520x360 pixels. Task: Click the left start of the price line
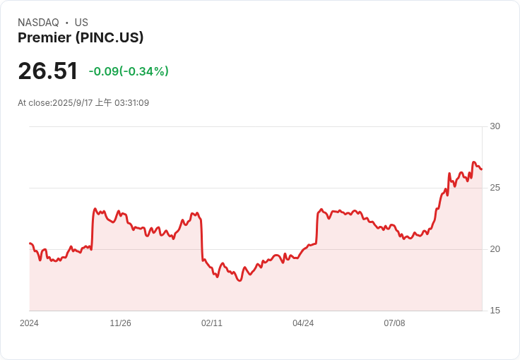coord(30,244)
